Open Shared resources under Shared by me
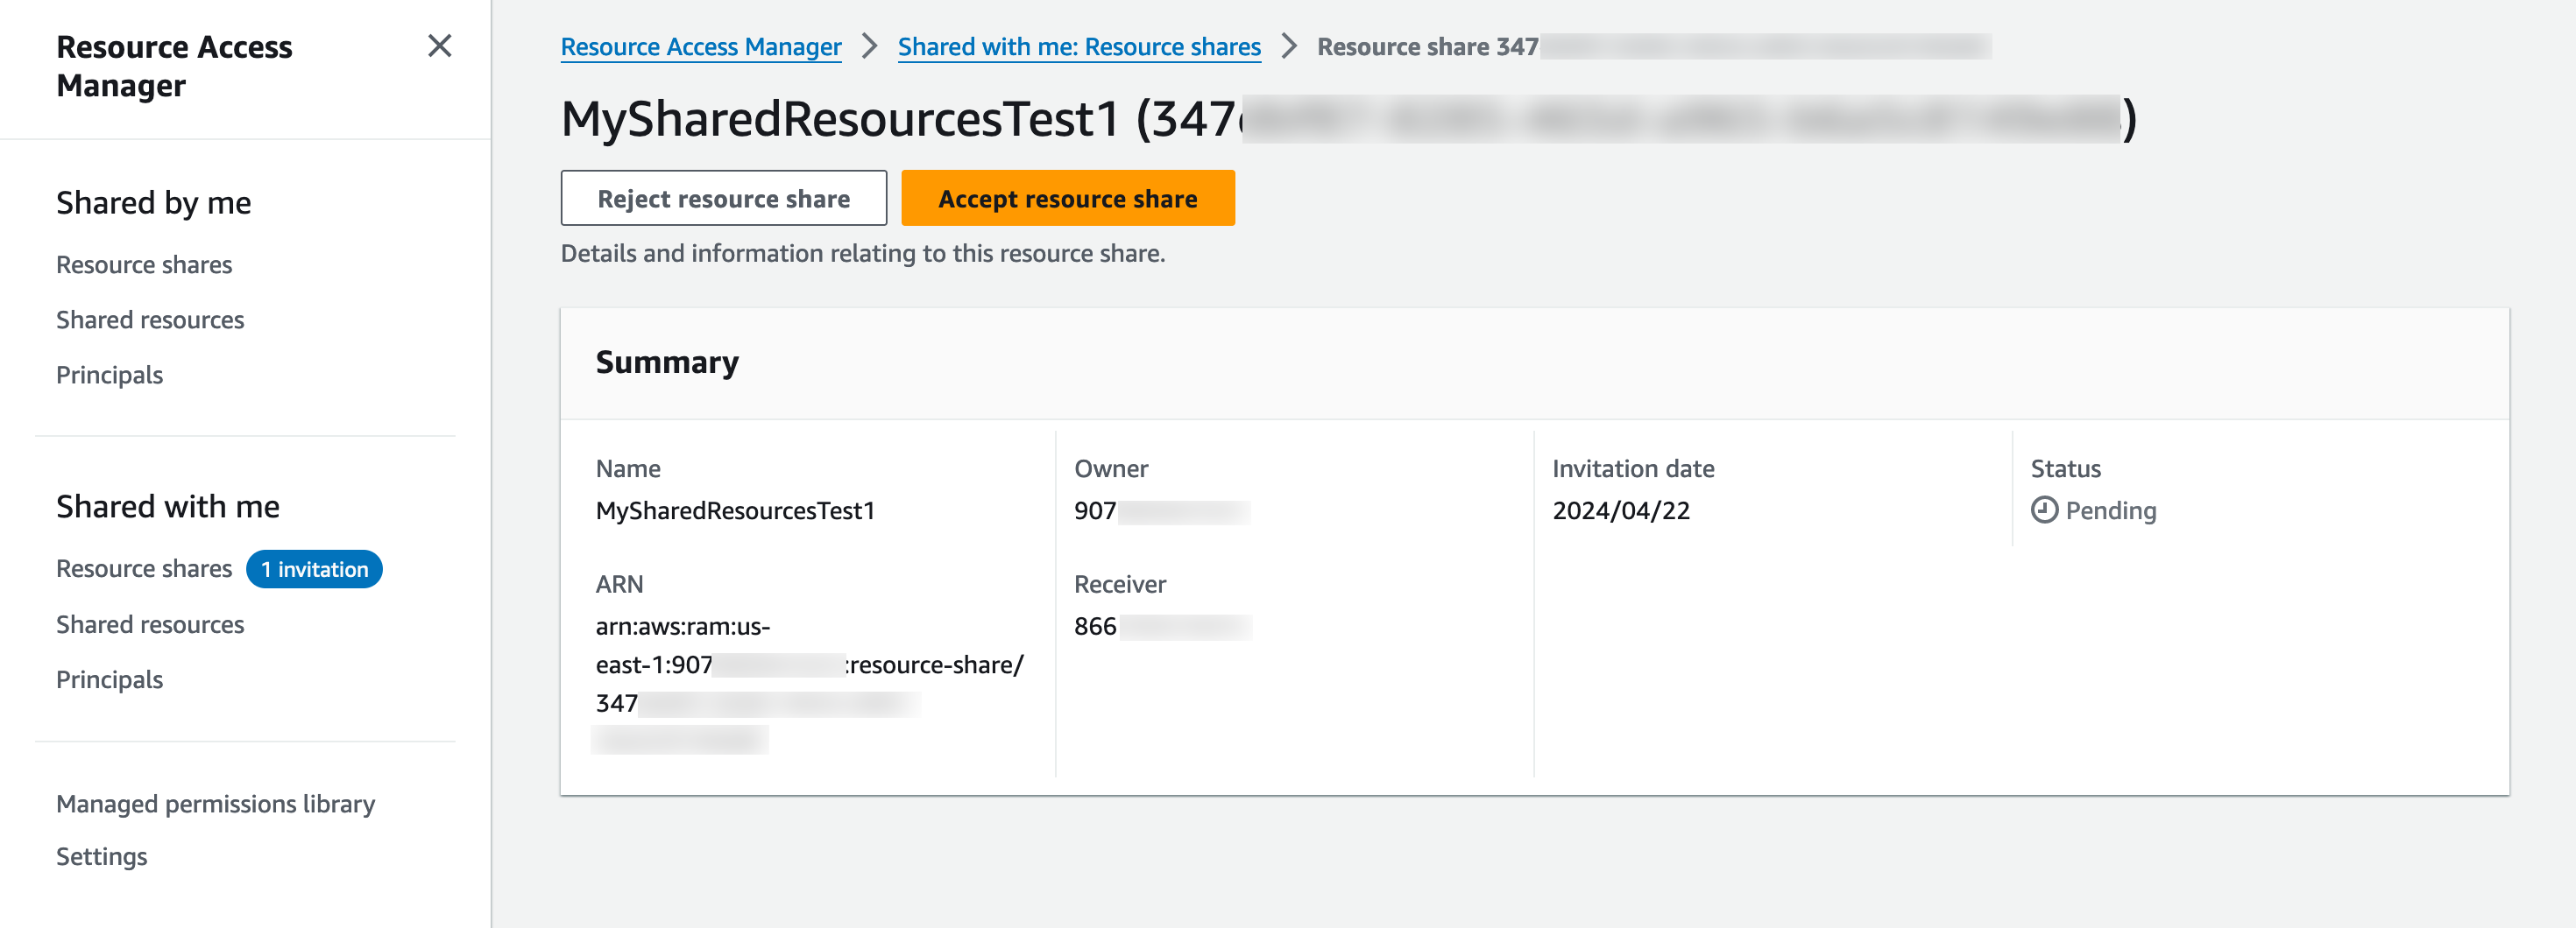2576x928 pixels. pos(150,320)
